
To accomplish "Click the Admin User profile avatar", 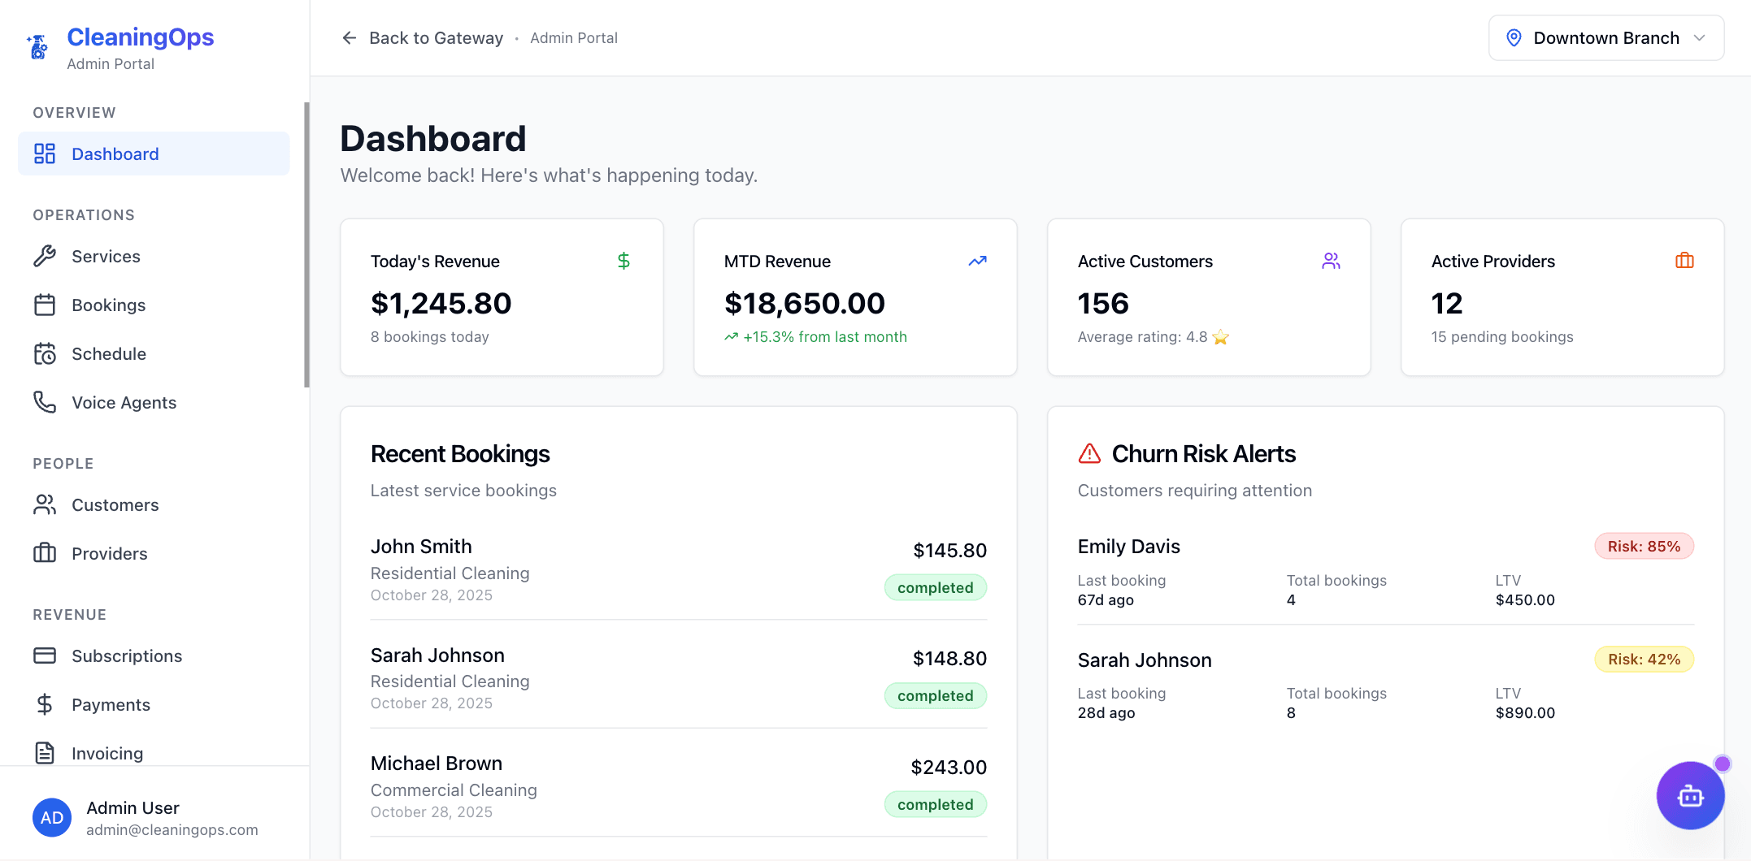I will click(x=52, y=817).
